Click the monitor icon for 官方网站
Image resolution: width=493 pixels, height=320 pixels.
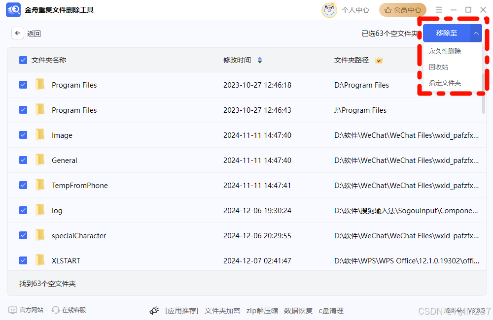(x=13, y=310)
